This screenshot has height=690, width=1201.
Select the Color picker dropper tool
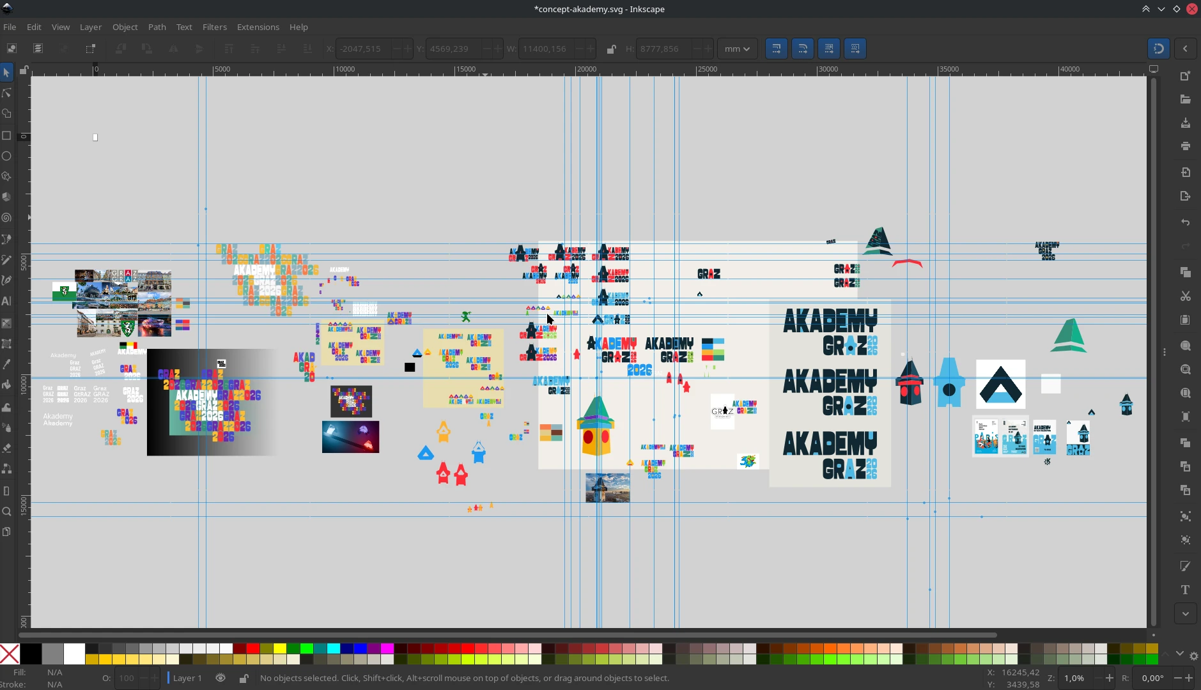[x=6, y=364]
